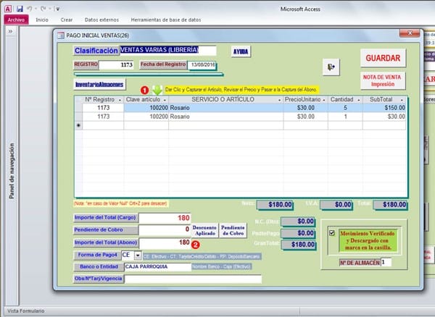Click the Access application icon in title bar
The width and height of the screenshot is (435, 317).
tap(7, 7)
